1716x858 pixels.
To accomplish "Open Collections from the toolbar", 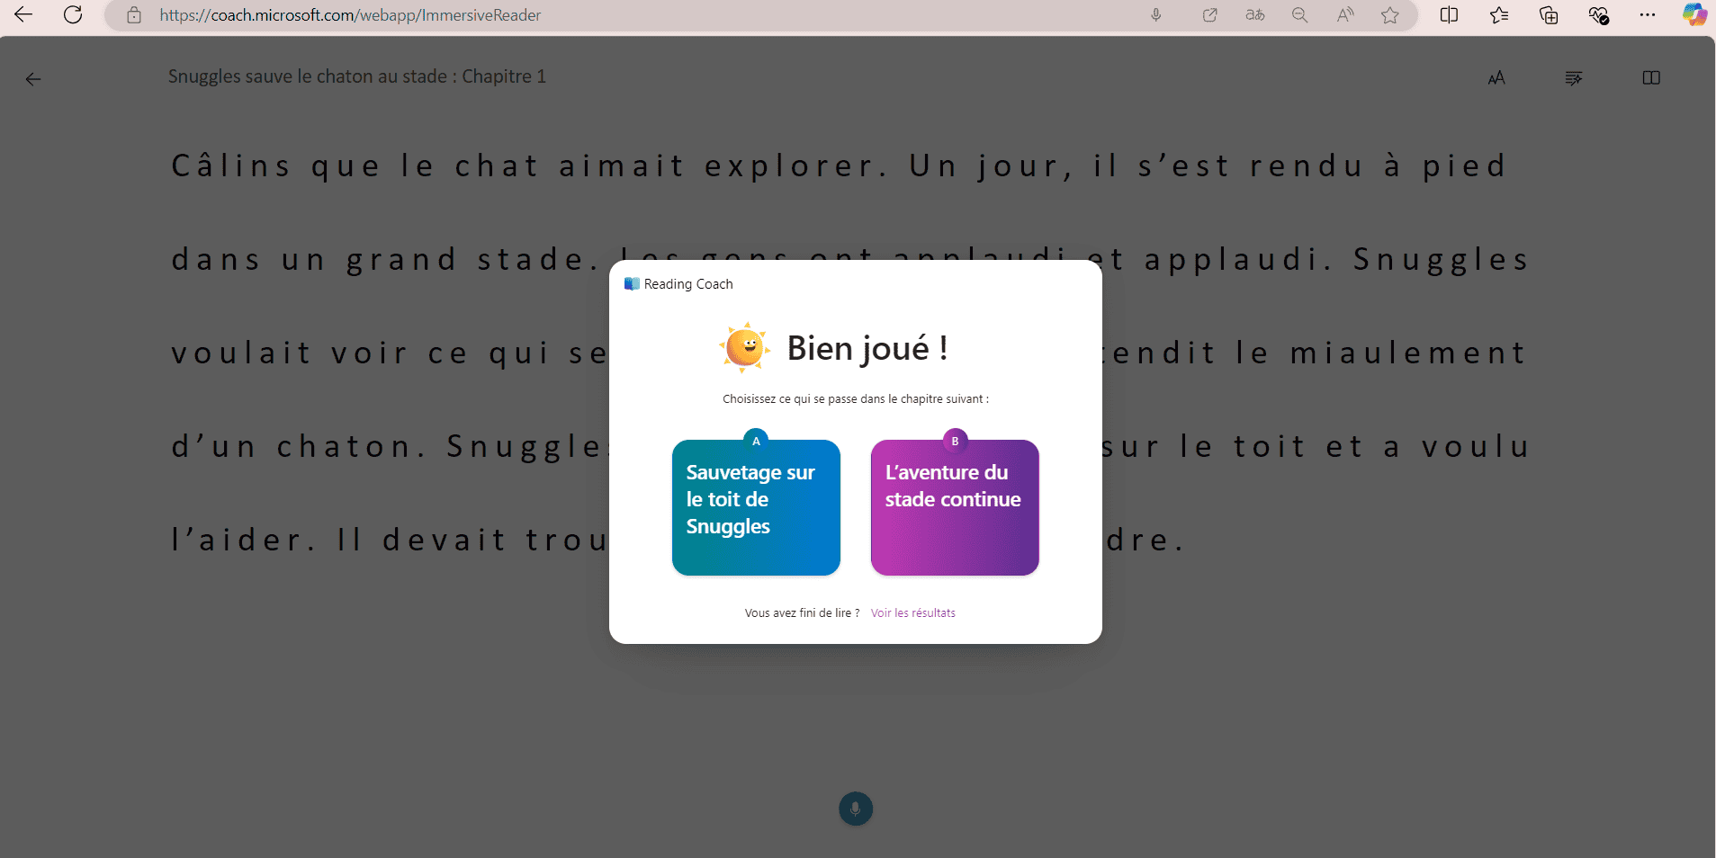I will pos(1549,15).
